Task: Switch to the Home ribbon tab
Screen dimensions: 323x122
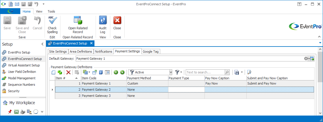Action: (x=27, y=11)
